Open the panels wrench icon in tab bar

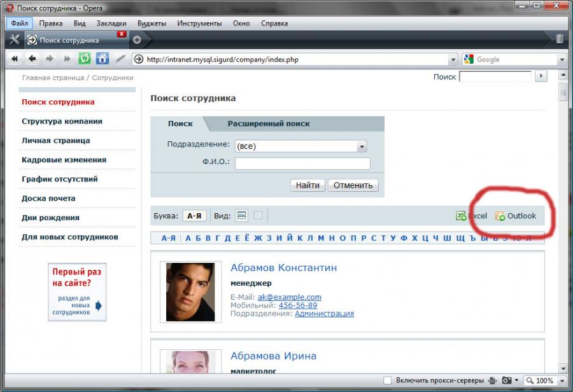pyautogui.click(x=15, y=39)
